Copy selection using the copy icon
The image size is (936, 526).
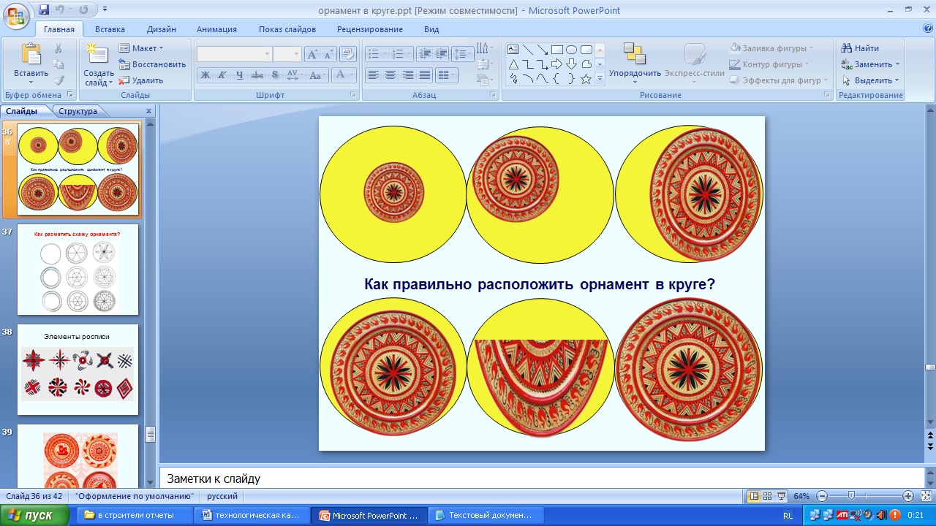point(58,64)
